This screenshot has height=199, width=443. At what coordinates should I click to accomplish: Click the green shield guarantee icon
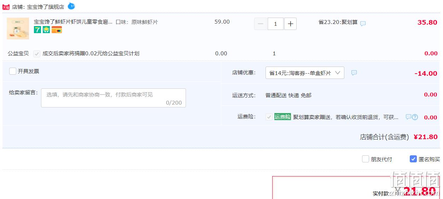(46, 30)
